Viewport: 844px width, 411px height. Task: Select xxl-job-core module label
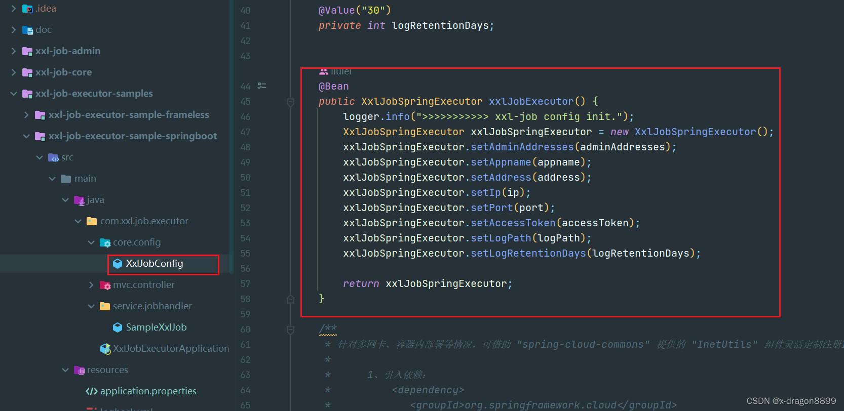[x=64, y=72]
